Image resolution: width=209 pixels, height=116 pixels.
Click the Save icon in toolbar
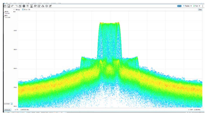(9, 6)
